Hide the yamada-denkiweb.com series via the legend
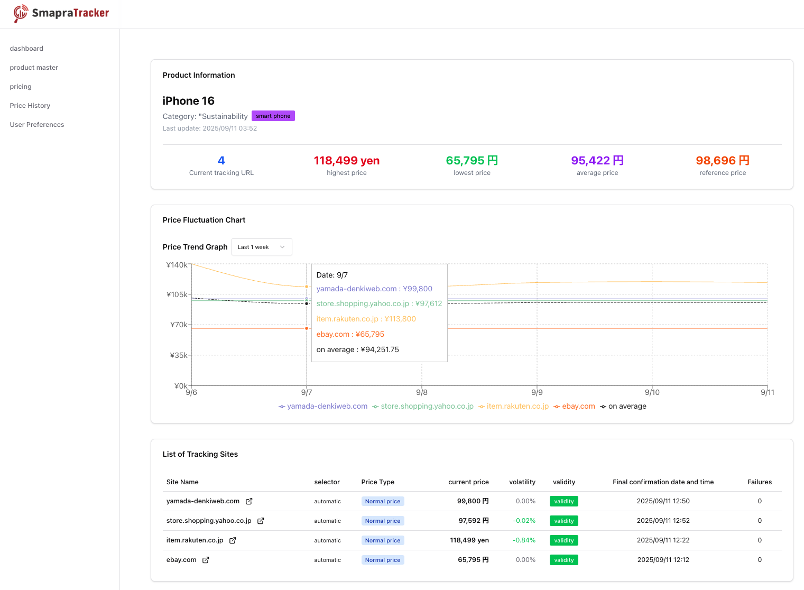 (x=282, y=406)
